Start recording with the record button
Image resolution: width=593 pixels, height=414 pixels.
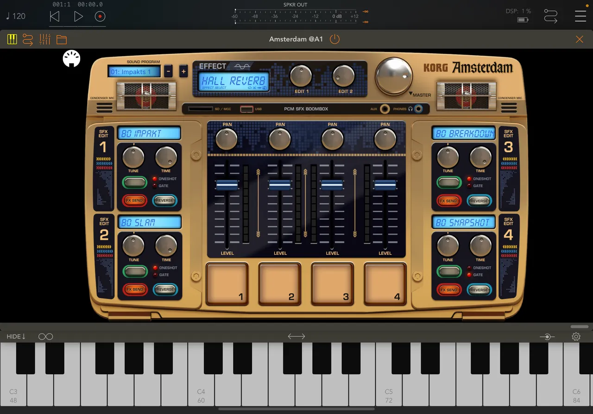click(100, 17)
